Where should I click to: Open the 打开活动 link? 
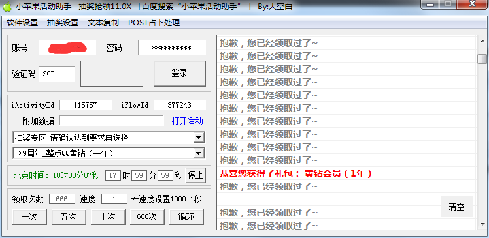coord(188,121)
